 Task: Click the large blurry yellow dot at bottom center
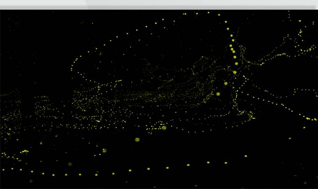[137, 140]
